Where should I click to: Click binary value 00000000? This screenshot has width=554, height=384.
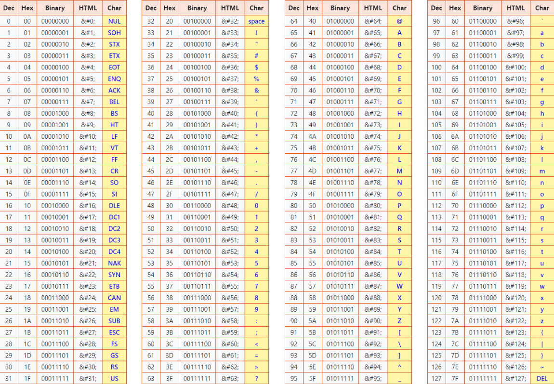55,21
